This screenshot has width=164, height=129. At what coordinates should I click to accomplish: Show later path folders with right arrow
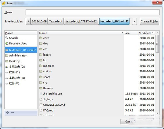coord(134,21)
